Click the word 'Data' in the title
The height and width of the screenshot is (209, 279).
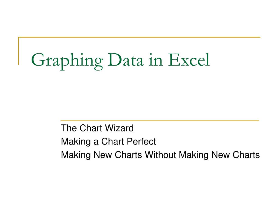(125, 60)
